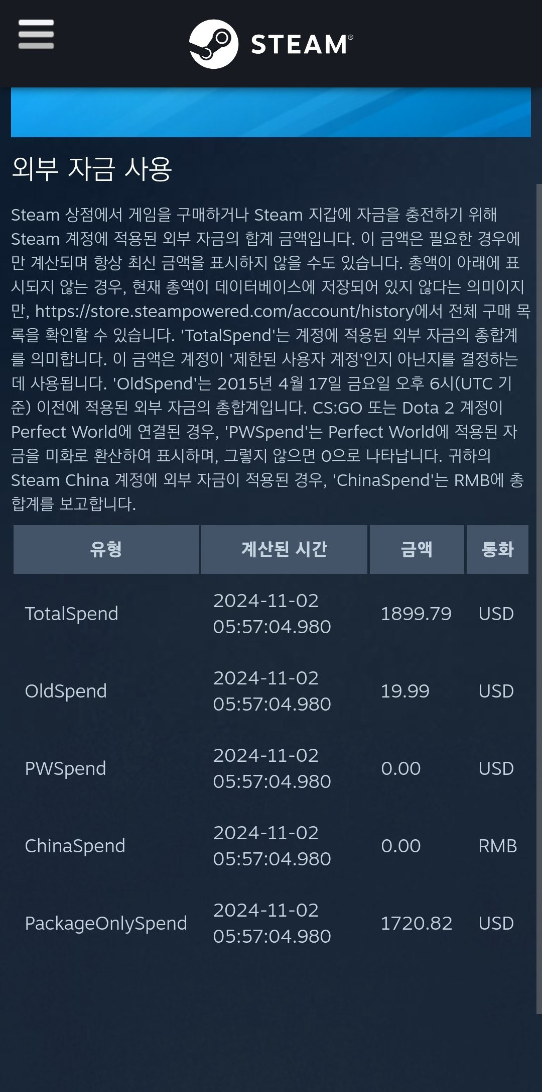Select the OldSpend row label

pyautogui.click(x=66, y=691)
